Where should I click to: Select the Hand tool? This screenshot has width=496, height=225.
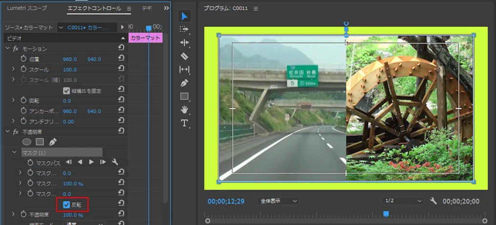pos(184,110)
